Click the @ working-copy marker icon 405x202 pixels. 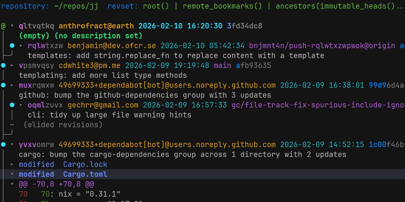click(3, 26)
